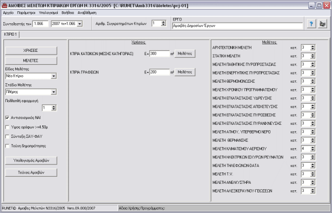Switch to the ΚΤΙΡΙΟ 1 tab
This screenshot has width=332, height=213.
[10, 34]
